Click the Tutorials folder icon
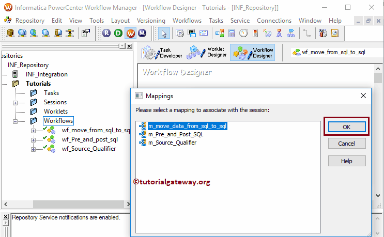384x237 pixels. [x=15, y=84]
